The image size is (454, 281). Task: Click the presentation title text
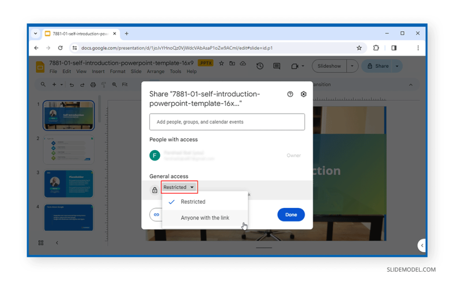[121, 63]
